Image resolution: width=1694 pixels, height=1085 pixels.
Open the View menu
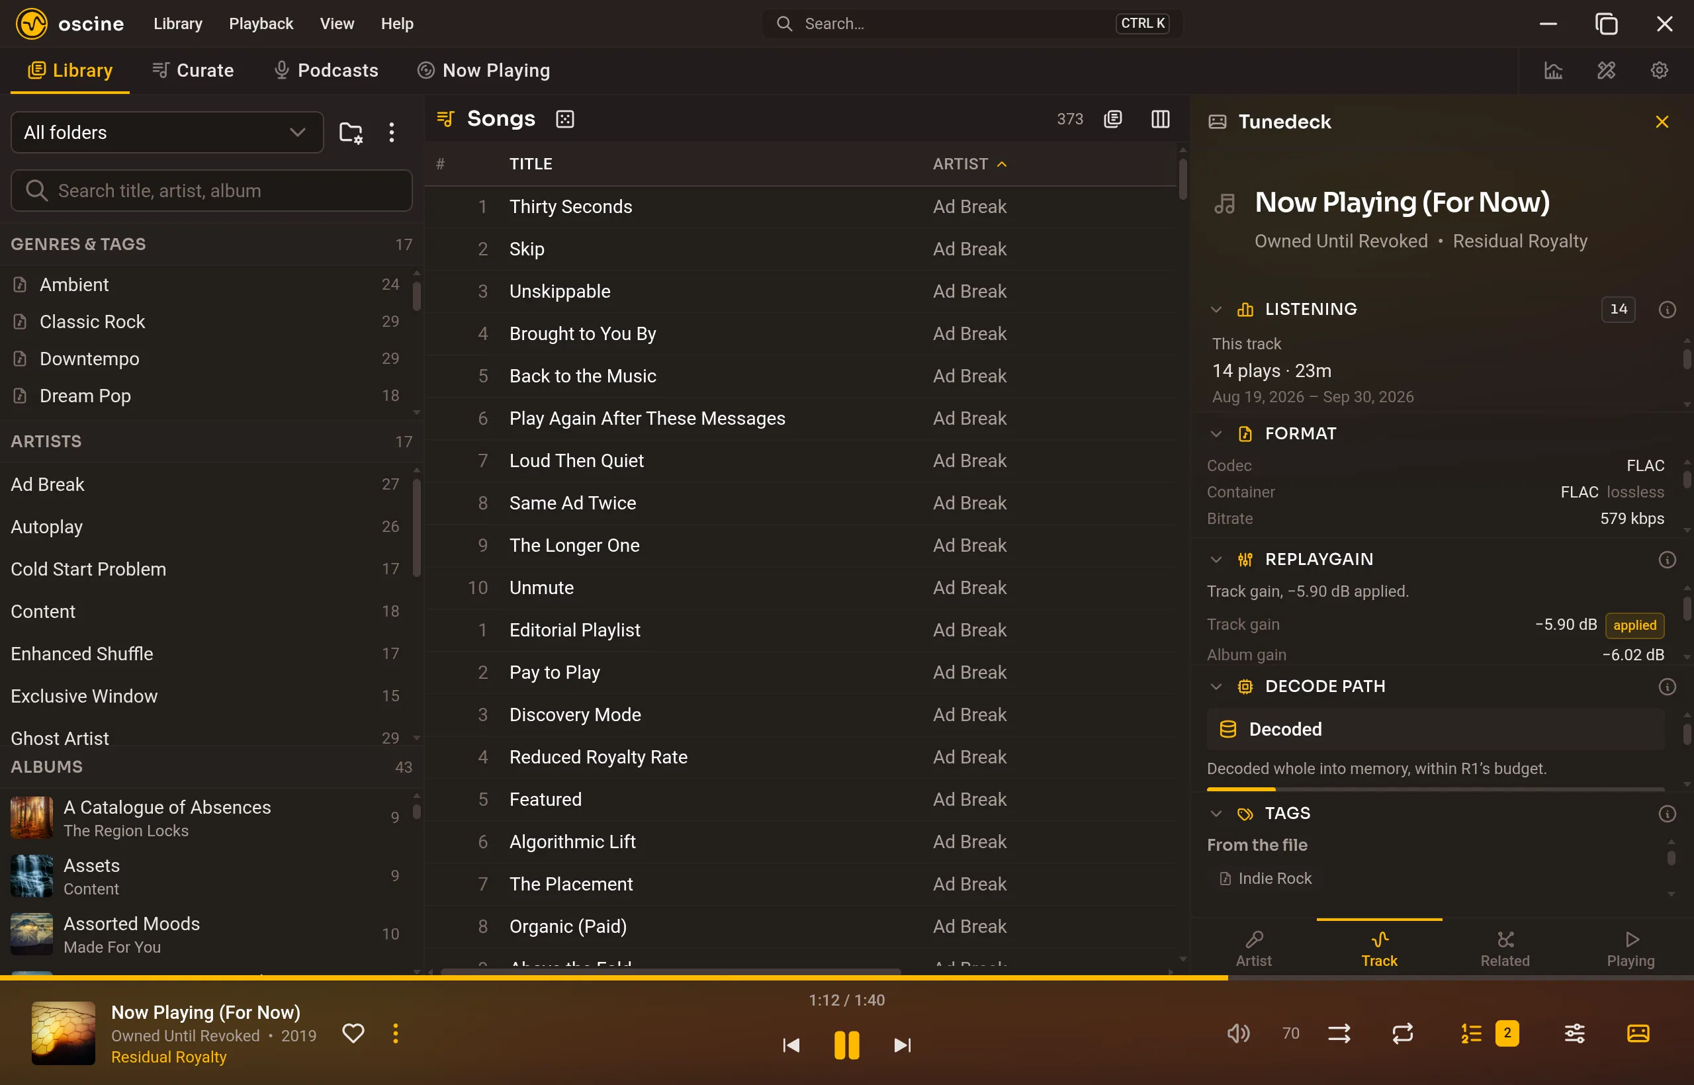click(x=337, y=23)
